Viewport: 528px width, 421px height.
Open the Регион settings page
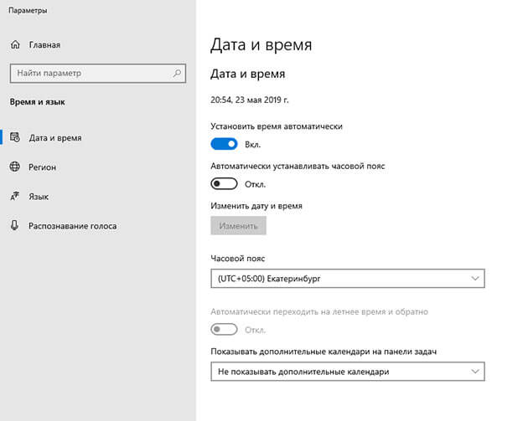pyautogui.click(x=42, y=167)
